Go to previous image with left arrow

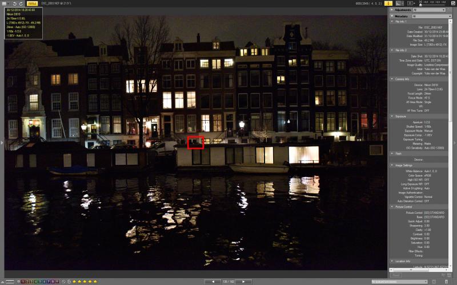[213, 282]
